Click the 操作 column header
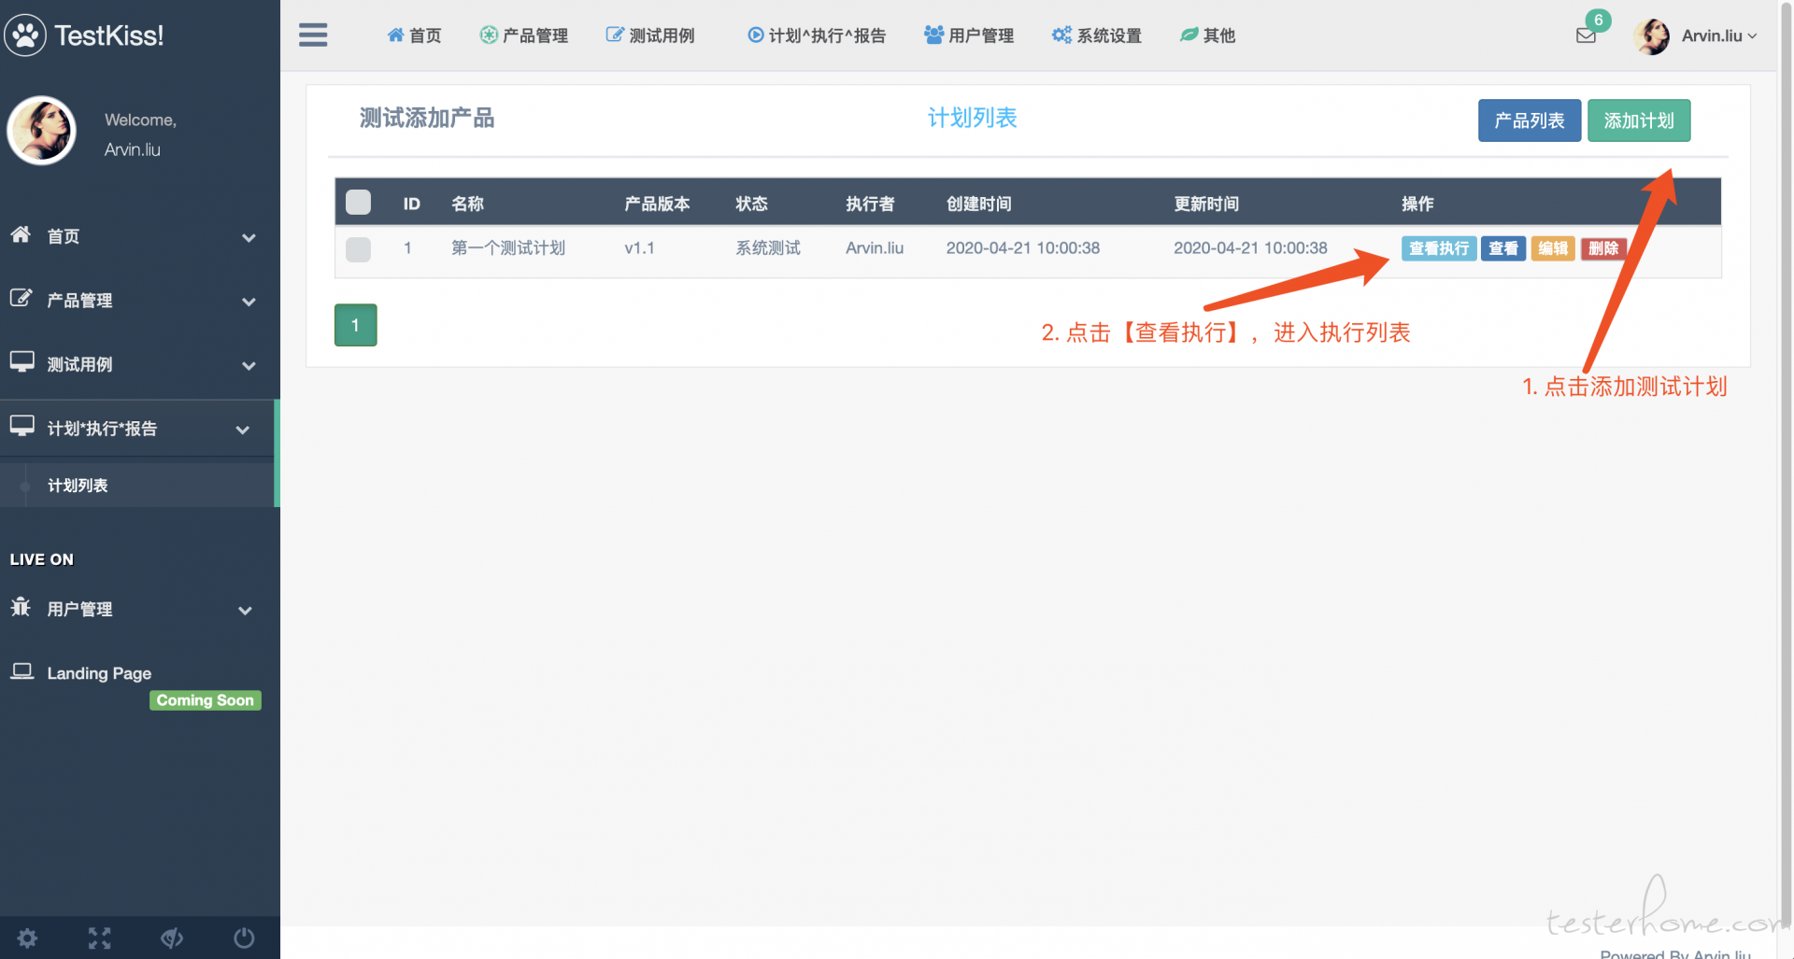 coord(1417,204)
